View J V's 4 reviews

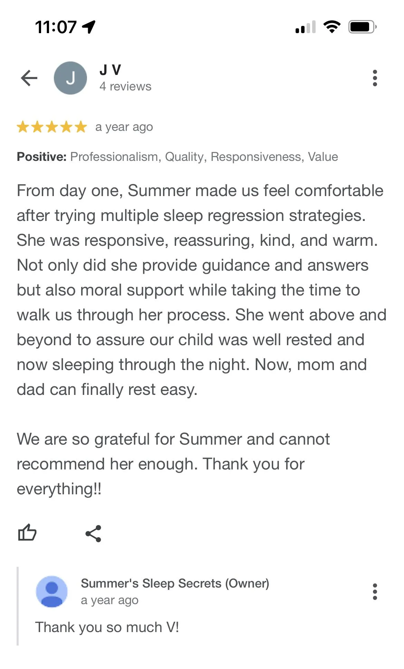tap(125, 86)
